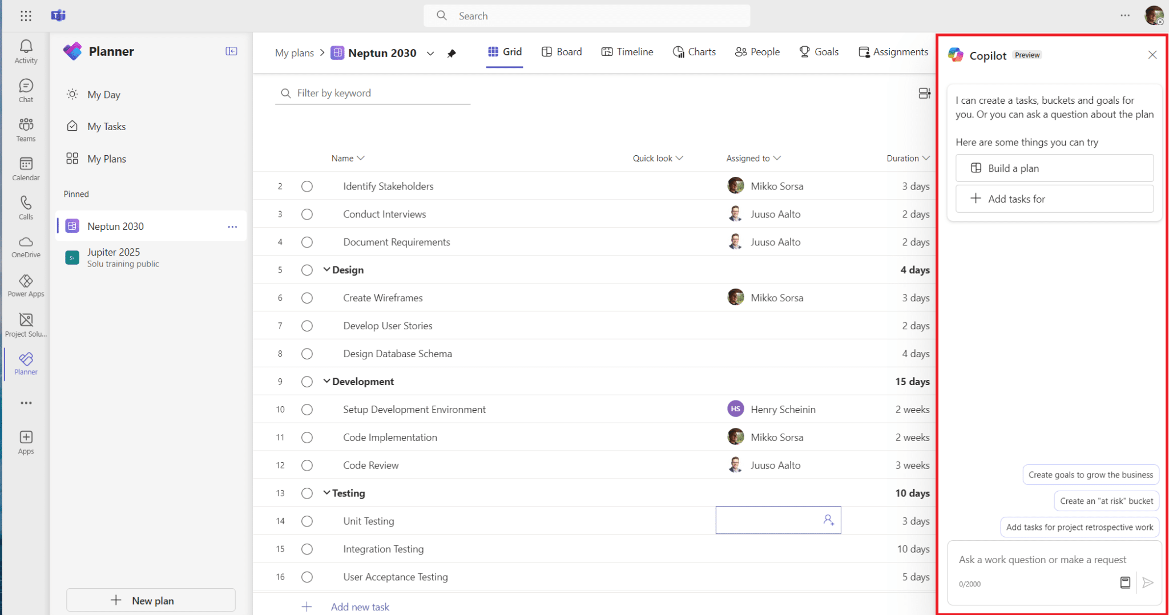Open Project Solutions from the left rail
The width and height of the screenshot is (1169, 615).
(x=25, y=324)
